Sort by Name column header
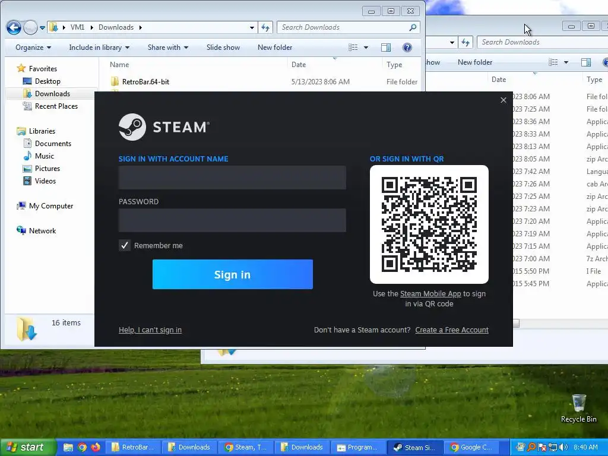Image resolution: width=608 pixels, height=456 pixels. [119, 65]
